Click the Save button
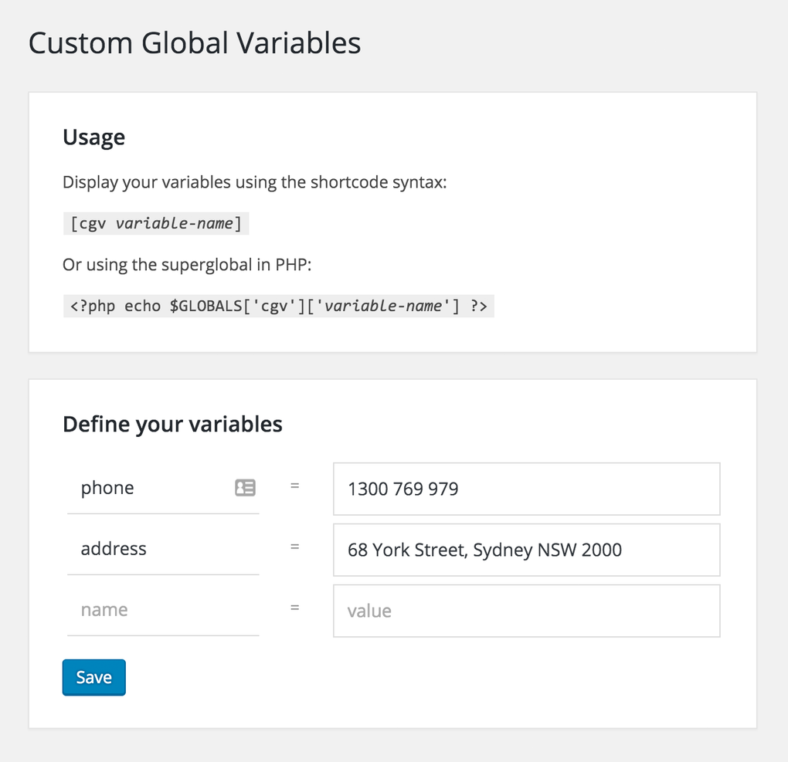788x762 pixels. 93,677
